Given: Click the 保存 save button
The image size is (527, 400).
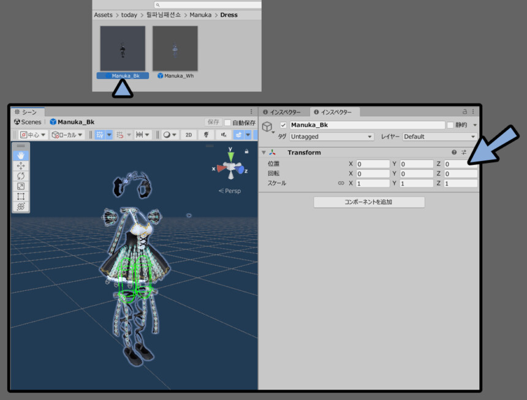Looking at the screenshot, I should [x=212, y=123].
